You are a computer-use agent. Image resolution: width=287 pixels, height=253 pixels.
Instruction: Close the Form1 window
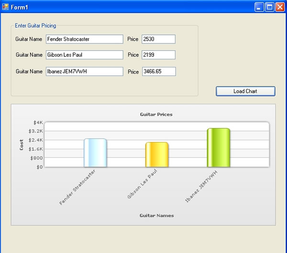pyautogui.click(x=280, y=7)
